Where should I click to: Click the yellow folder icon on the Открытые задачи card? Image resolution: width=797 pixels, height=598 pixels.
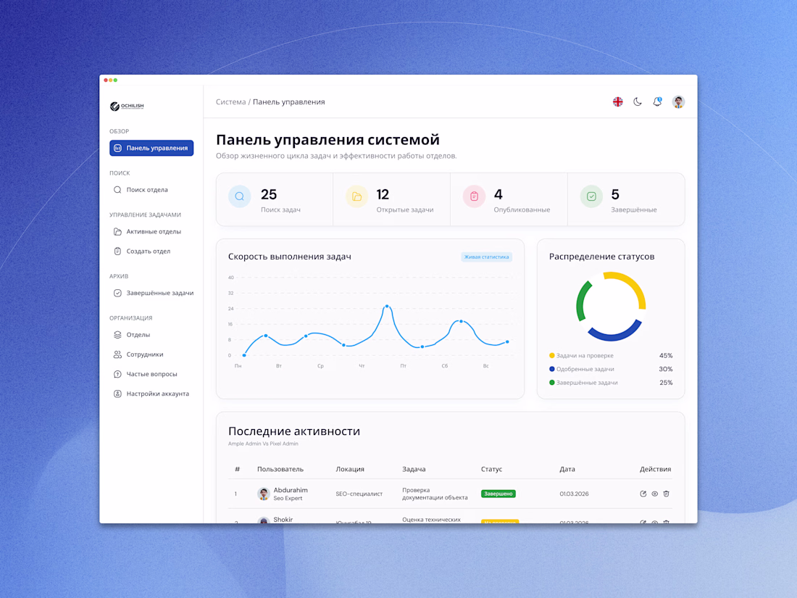coord(356,196)
